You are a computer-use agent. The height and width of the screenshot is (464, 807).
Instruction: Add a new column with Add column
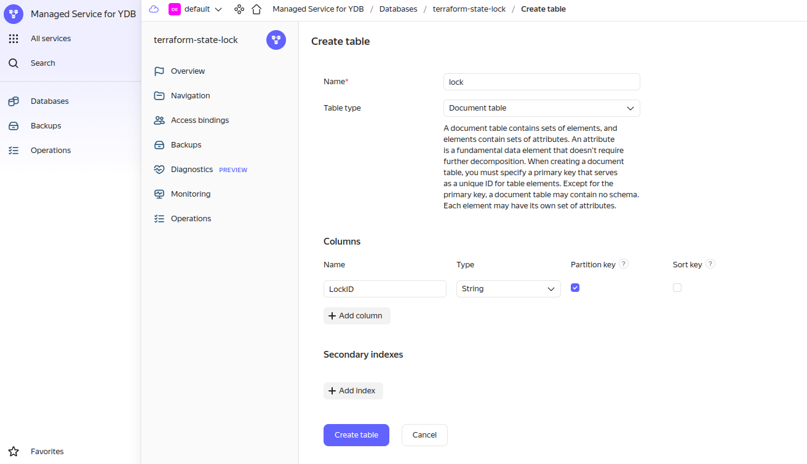[357, 315]
